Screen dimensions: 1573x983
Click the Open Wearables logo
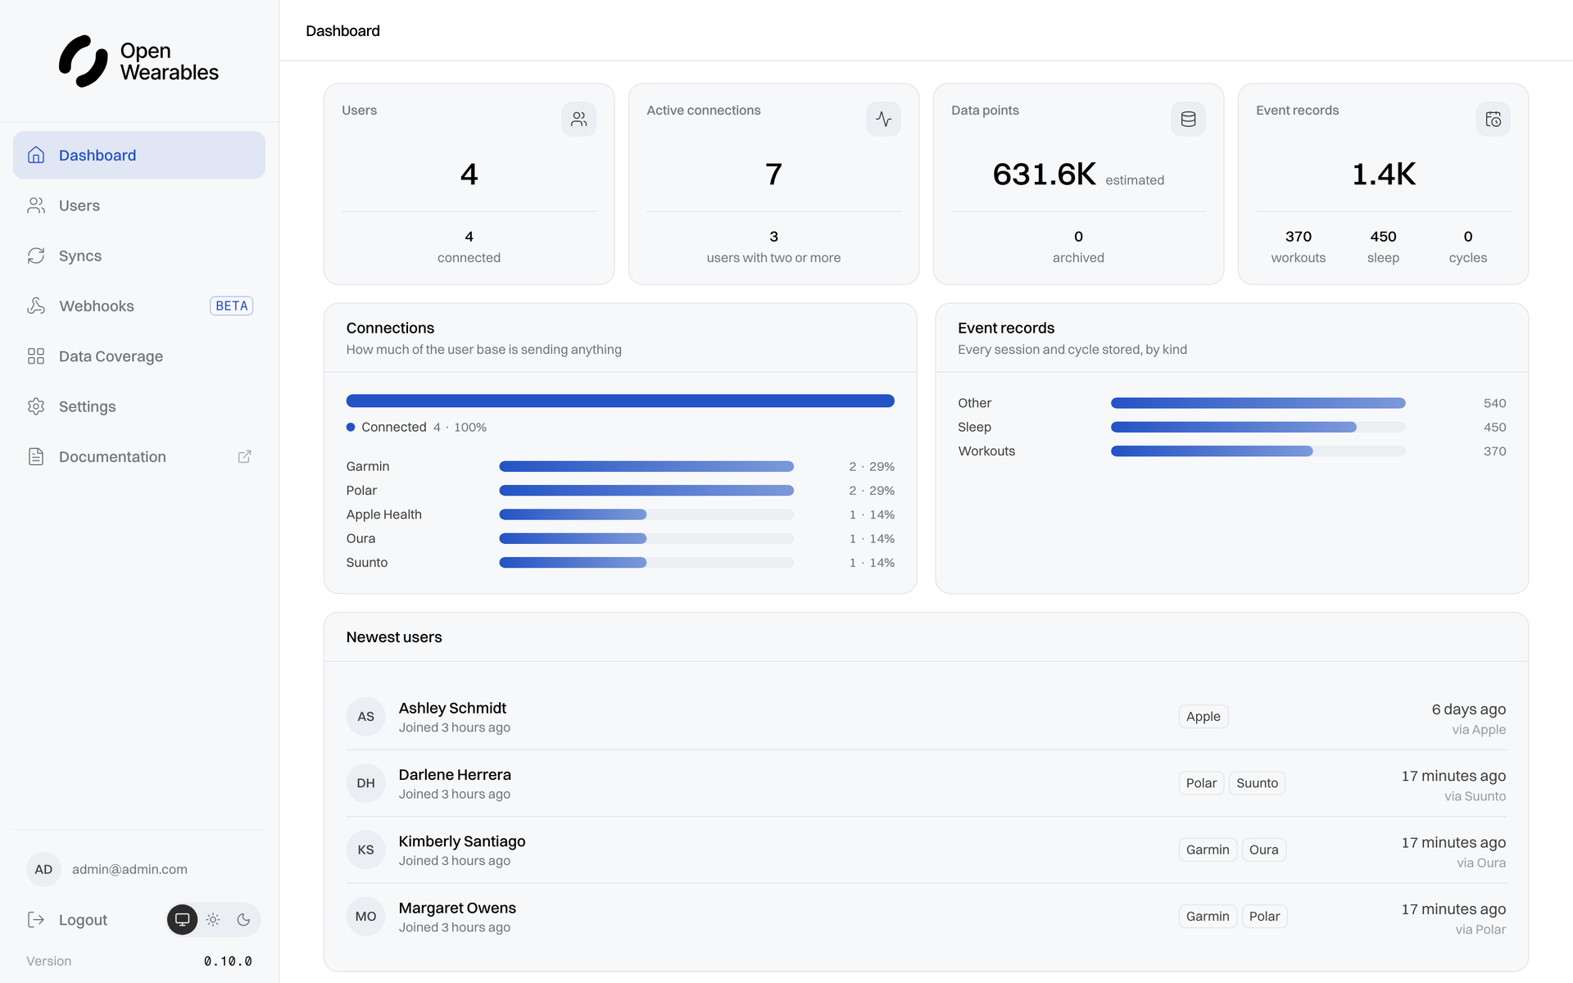(x=139, y=61)
